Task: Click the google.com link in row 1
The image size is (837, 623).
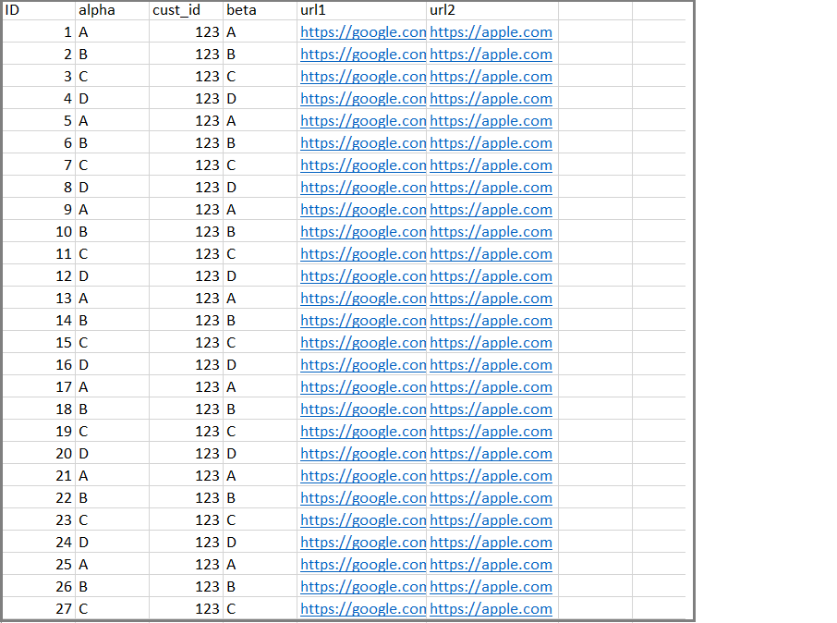Action: (363, 32)
